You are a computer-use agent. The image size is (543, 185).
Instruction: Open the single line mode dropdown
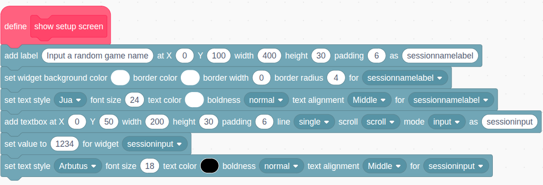coord(314,122)
